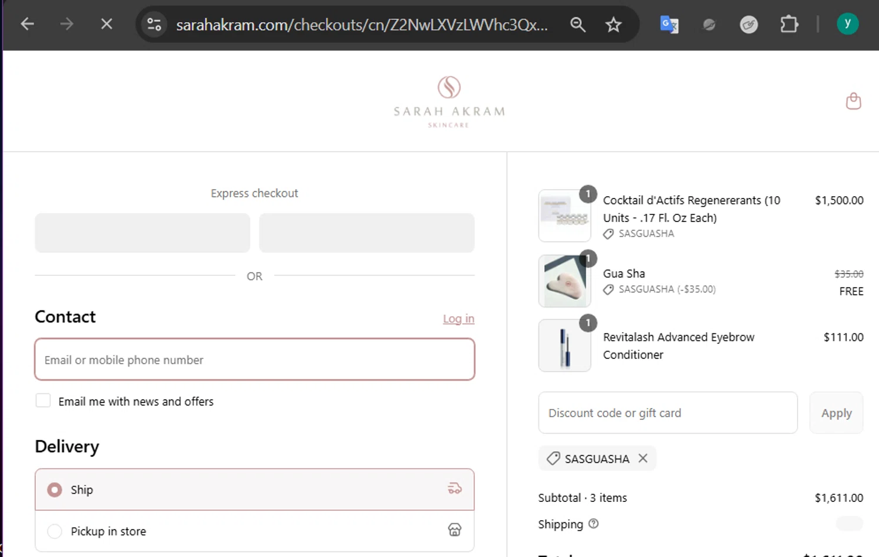Image resolution: width=879 pixels, height=557 pixels.
Task: Apply the discount code
Action: pos(836,413)
